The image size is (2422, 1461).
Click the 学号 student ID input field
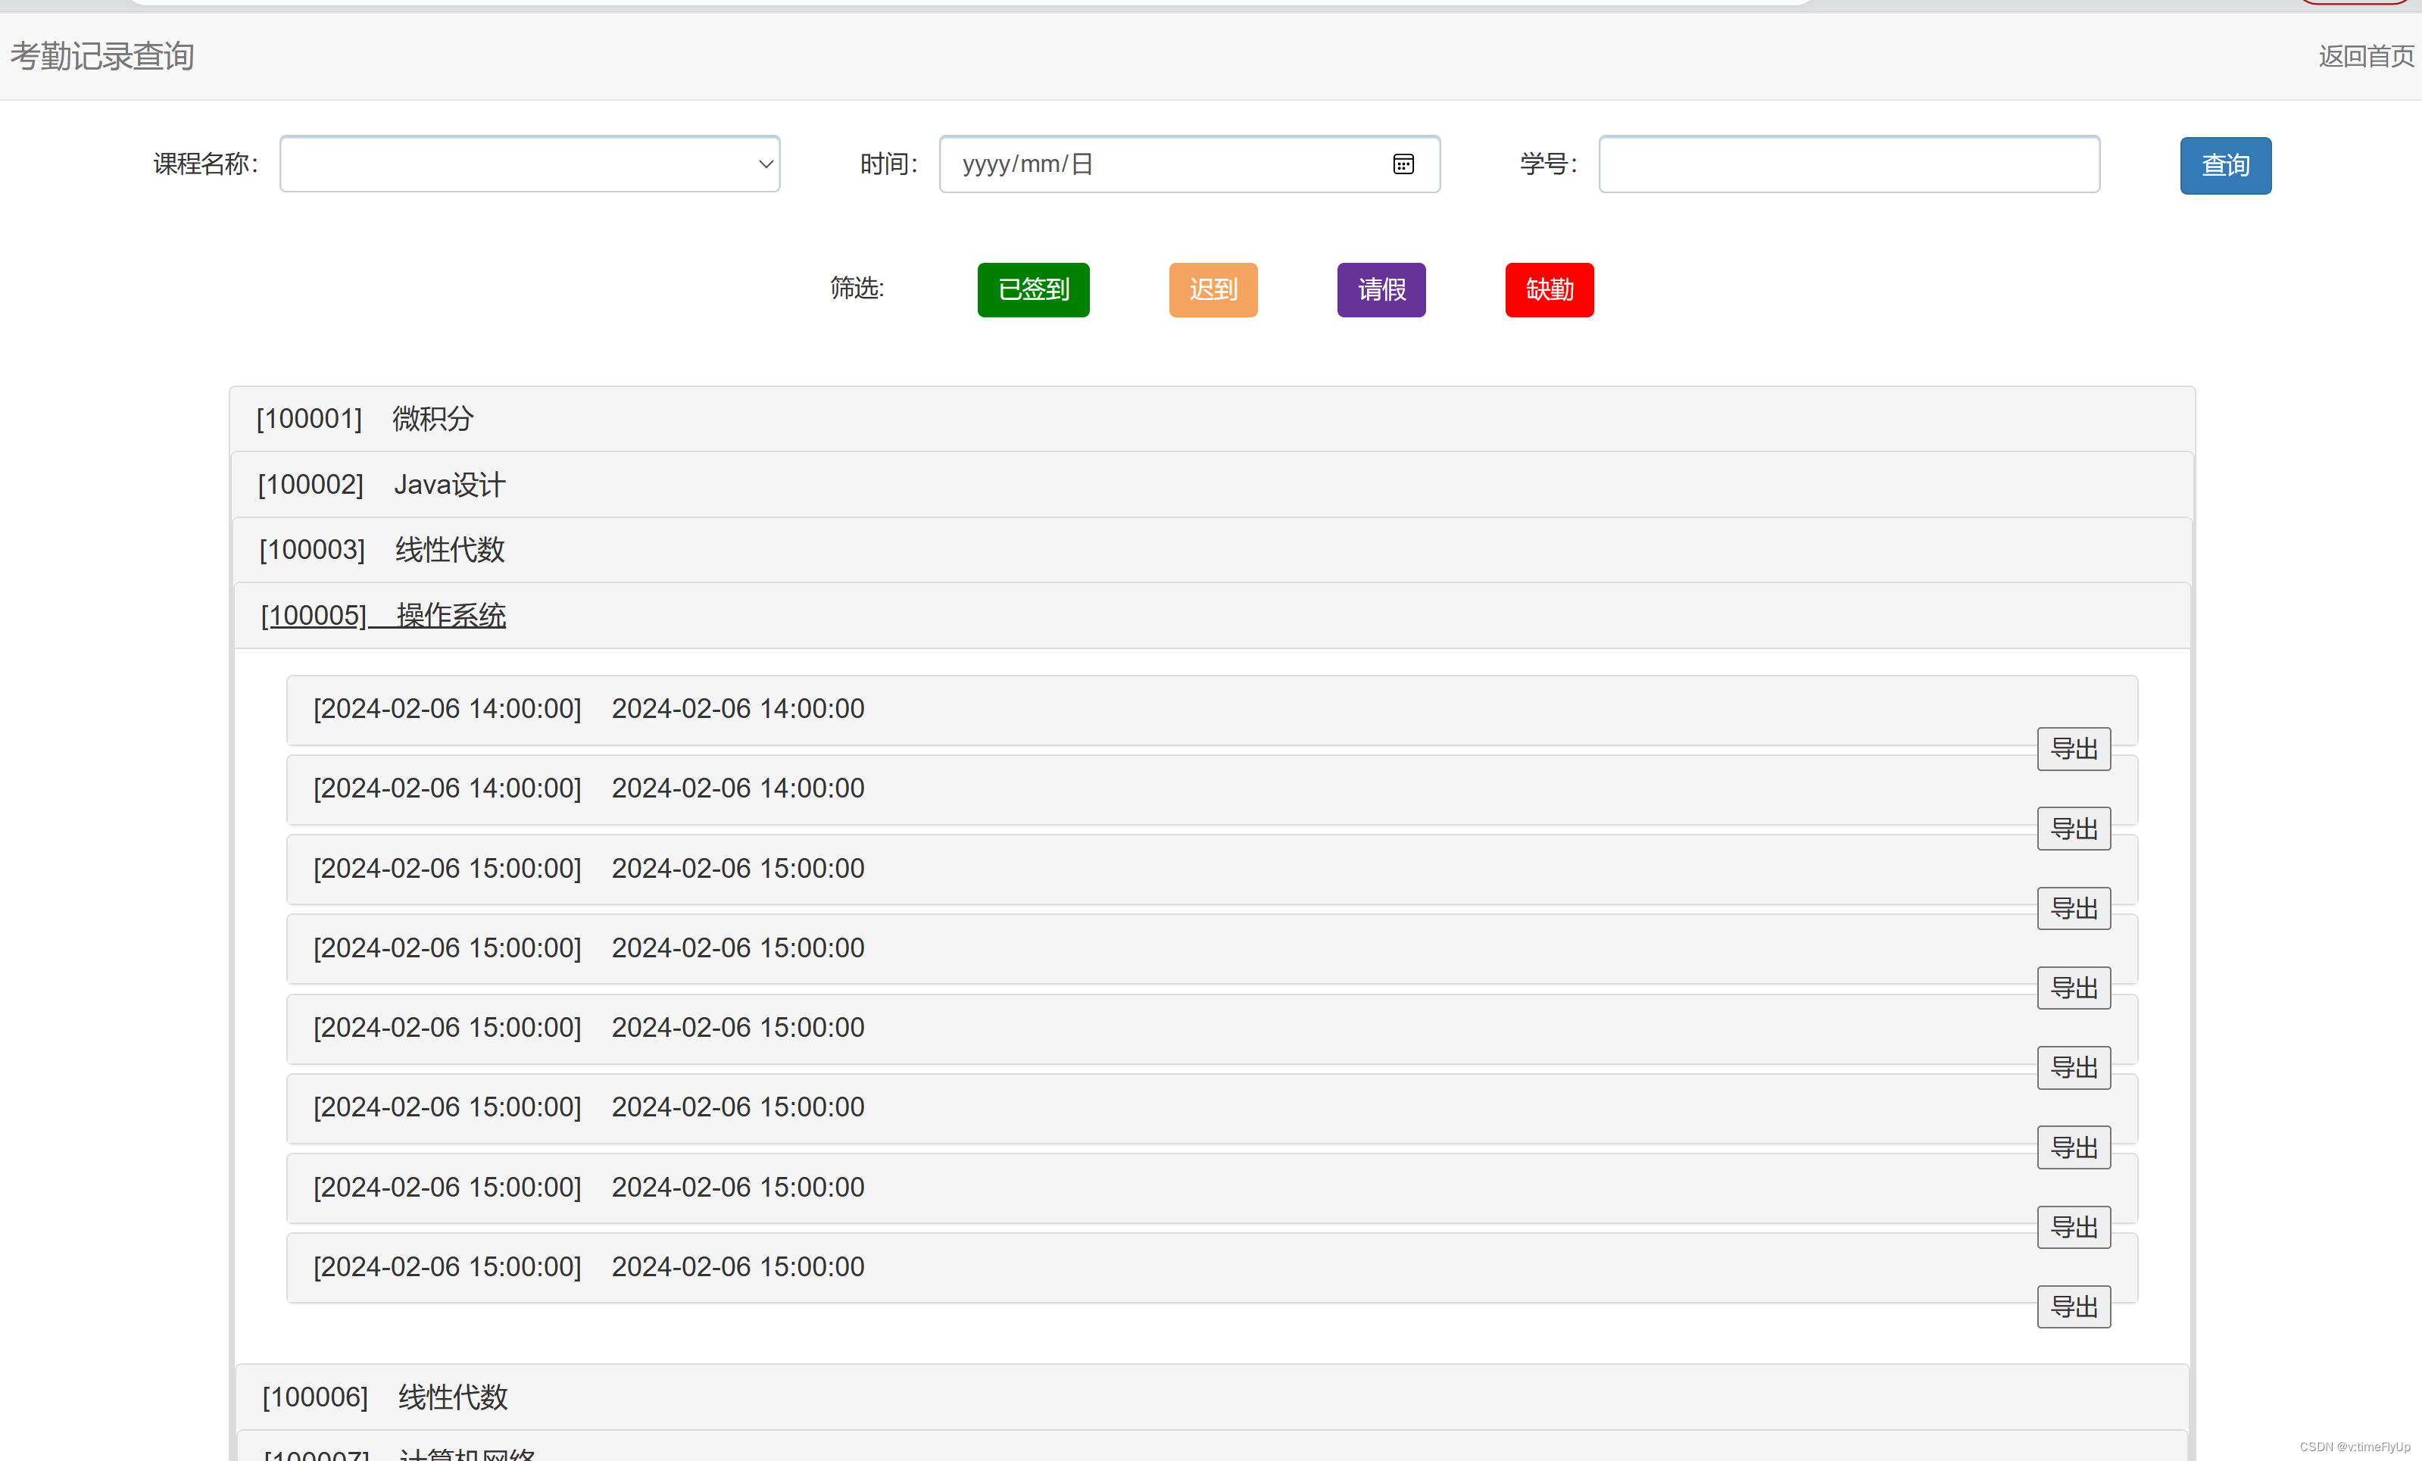(x=1848, y=164)
